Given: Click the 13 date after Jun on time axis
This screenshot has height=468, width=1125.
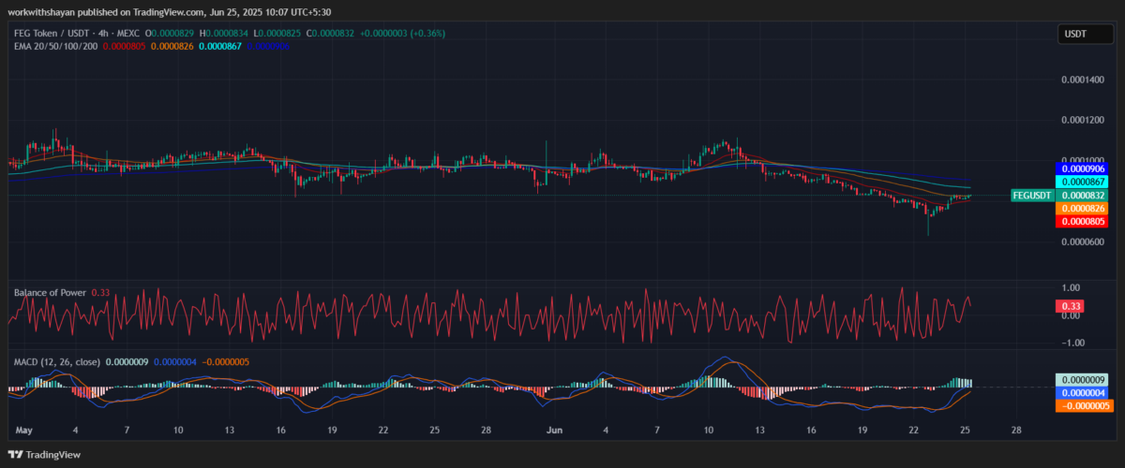Looking at the screenshot, I should [760, 430].
